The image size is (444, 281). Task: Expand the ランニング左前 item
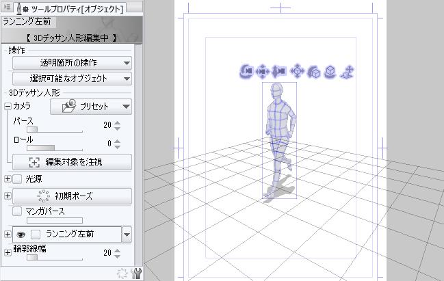(8, 235)
